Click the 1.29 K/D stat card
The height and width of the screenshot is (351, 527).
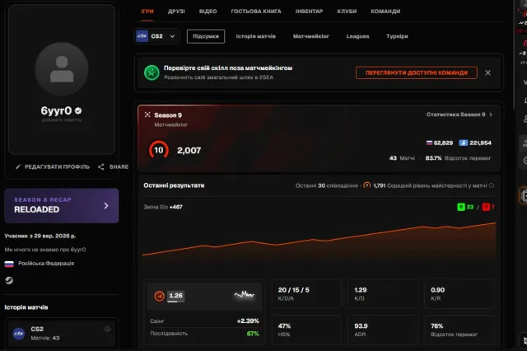point(382,293)
